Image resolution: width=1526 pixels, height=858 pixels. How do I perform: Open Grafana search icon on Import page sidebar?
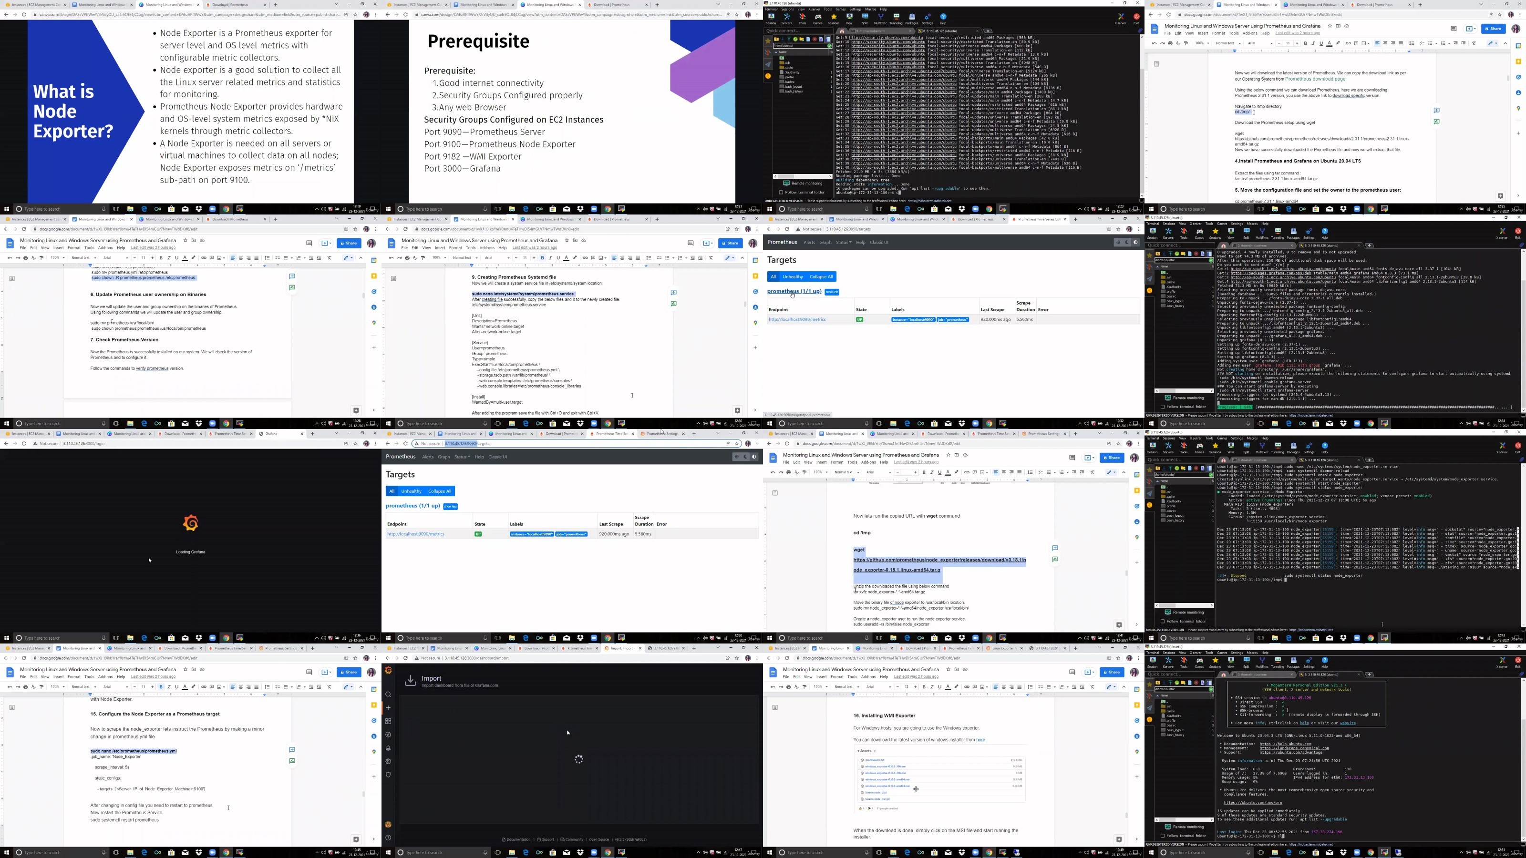tap(388, 695)
